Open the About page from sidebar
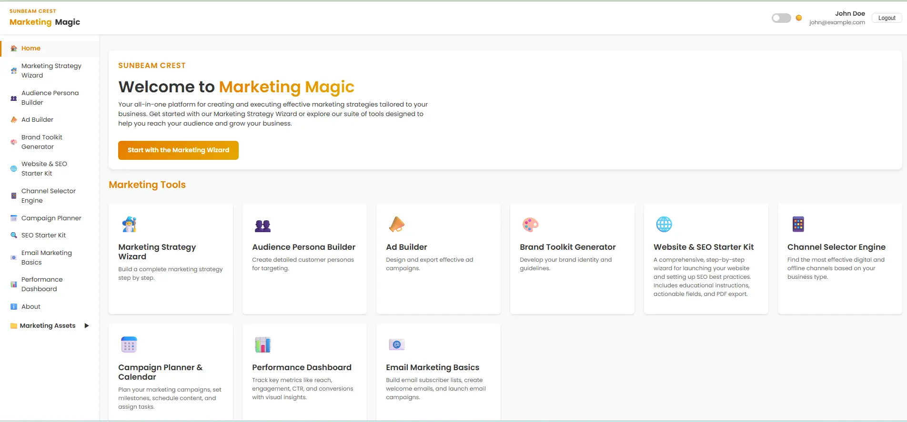Screen dimensions: 907x422 tap(31, 307)
